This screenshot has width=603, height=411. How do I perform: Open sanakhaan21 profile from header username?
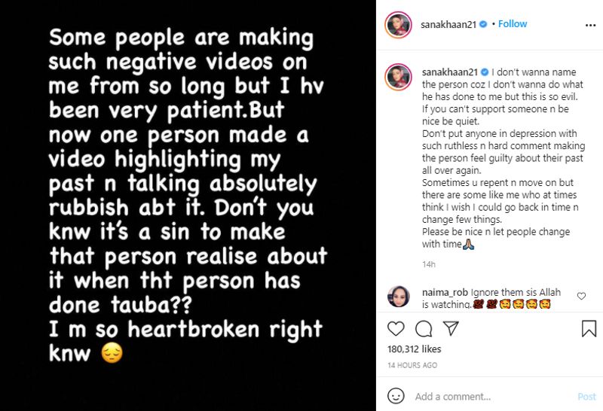point(448,25)
